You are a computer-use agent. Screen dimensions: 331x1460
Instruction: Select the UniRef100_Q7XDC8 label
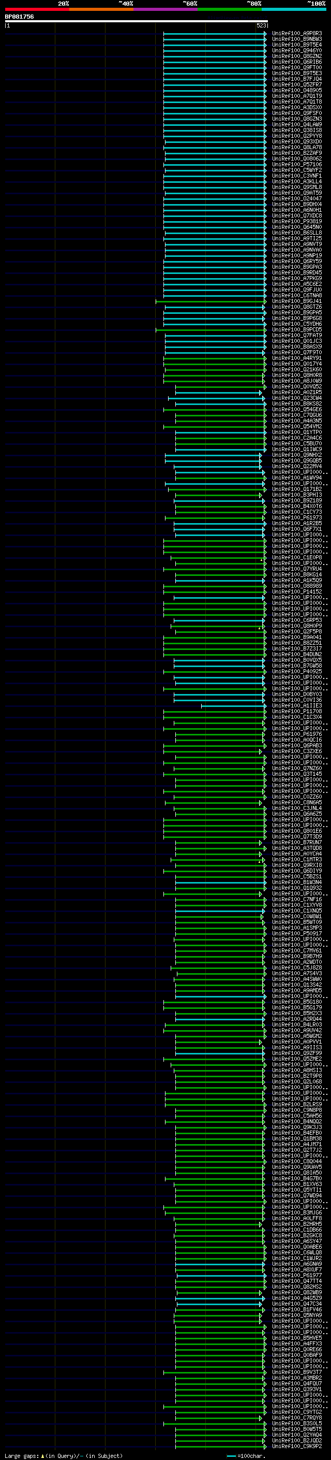pyautogui.click(x=297, y=215)
